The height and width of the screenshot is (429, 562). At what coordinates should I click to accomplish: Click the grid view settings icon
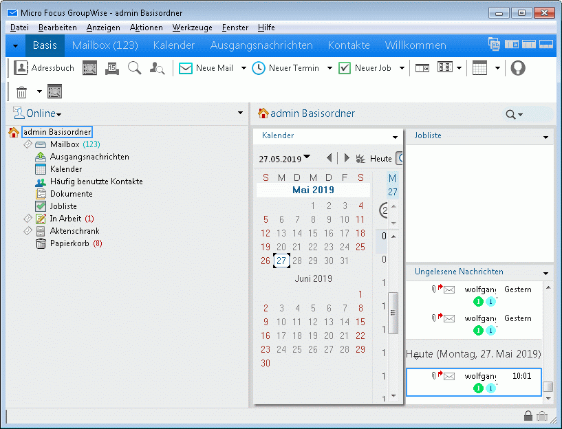(445, 67)
